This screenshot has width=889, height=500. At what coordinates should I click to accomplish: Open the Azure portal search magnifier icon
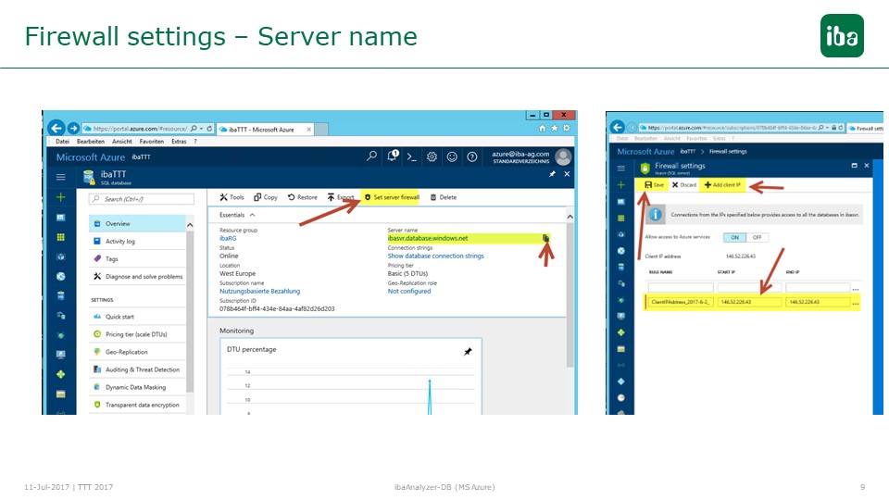371,156
